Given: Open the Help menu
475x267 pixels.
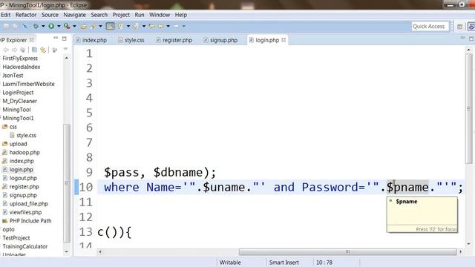Looking at the screenshot, I should (181, 15).
